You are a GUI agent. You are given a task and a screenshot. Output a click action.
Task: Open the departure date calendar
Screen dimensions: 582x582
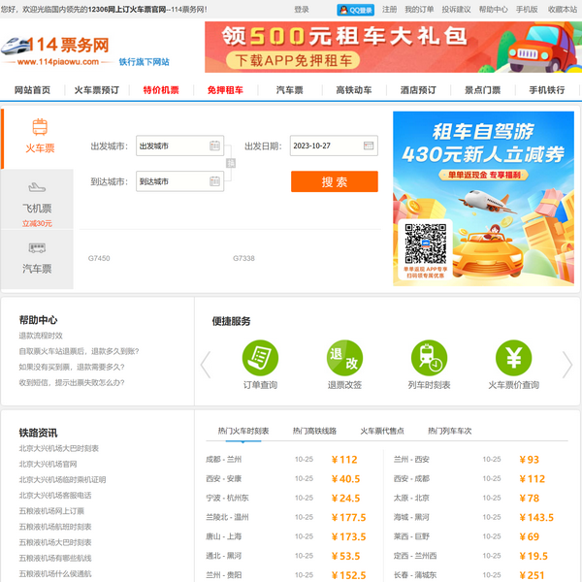369,145
